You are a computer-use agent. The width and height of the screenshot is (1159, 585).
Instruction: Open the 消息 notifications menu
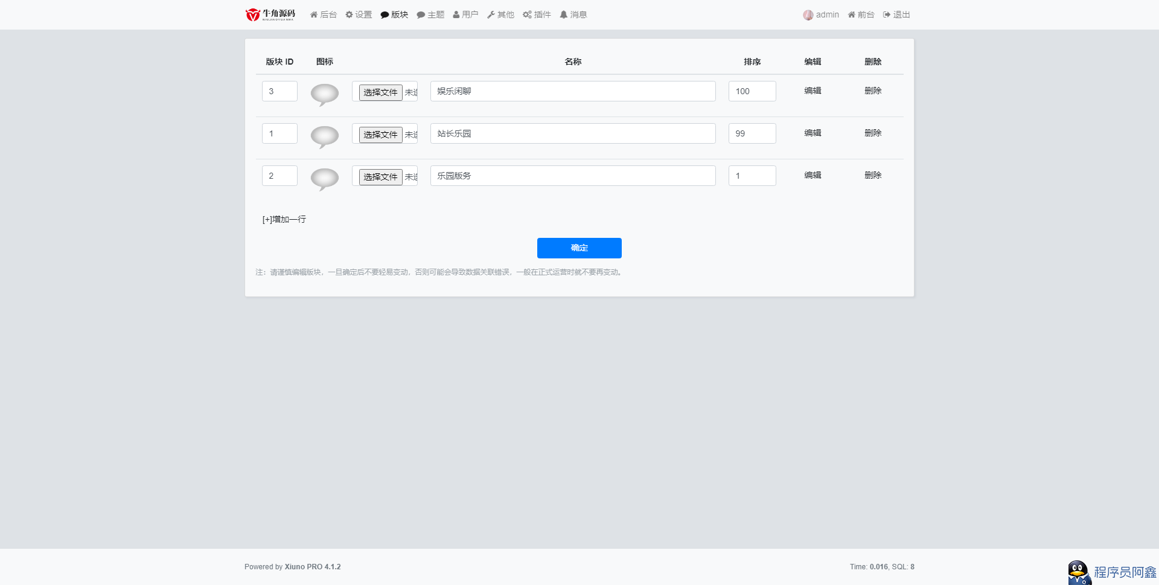(573, 14)
